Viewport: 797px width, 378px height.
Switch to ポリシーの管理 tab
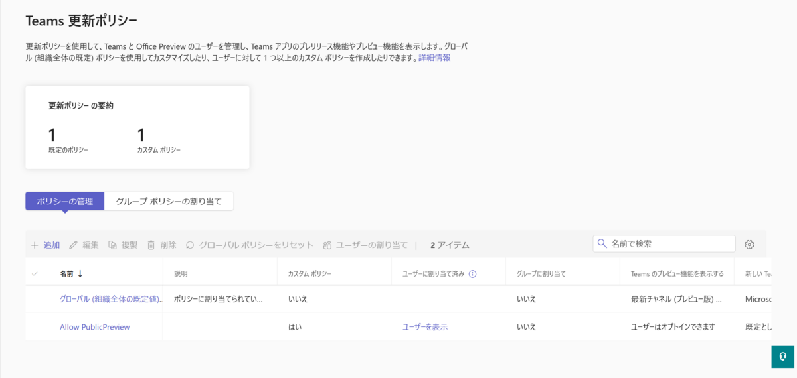click(65, 201)
